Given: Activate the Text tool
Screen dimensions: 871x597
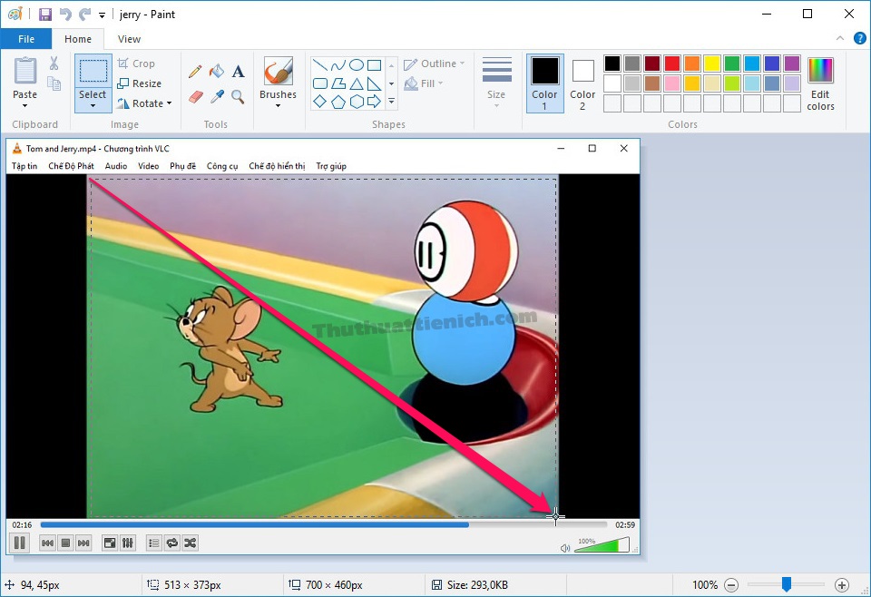Looking at the screenshot, I should [238, 72].
